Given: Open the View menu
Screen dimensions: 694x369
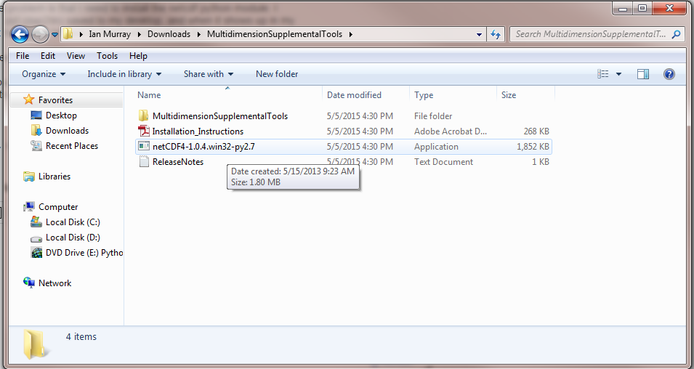Looking at the screenshot, I should click(x=76, y=56).
